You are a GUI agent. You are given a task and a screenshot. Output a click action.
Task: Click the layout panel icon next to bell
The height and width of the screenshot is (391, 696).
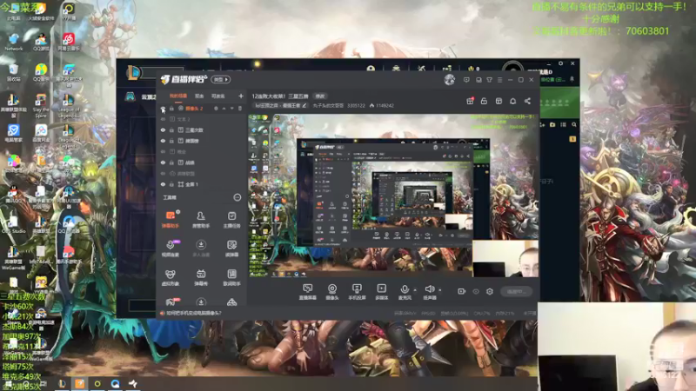click(x=499, y=101)
